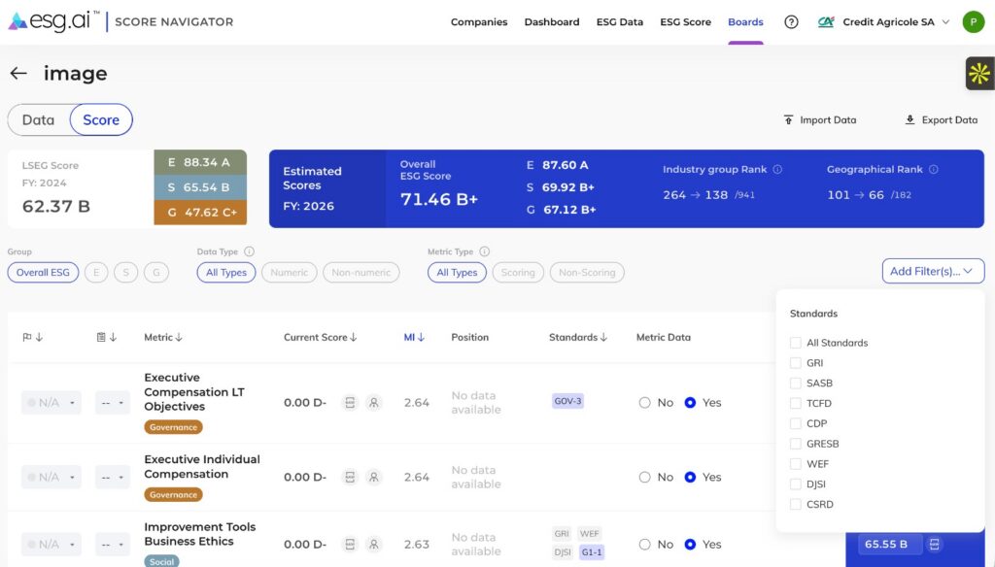Screen dimensions: 995x567
Task: Select No for Executive Individual Compensation metric data
Action: click(643, 477)
